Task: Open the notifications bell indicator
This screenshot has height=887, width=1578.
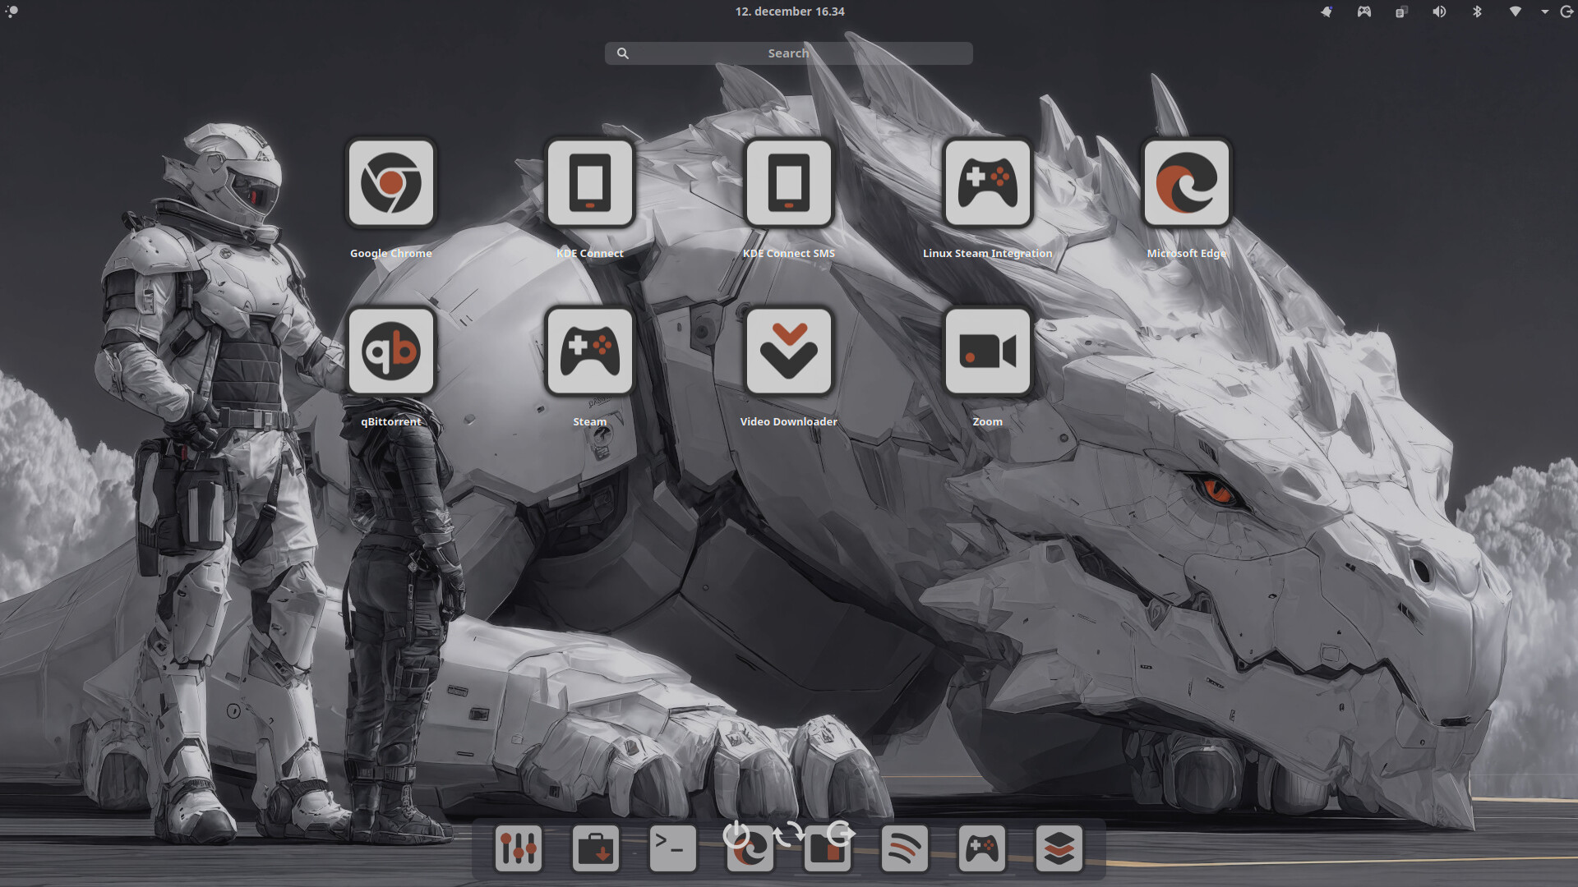Action: click(1327, 11)
